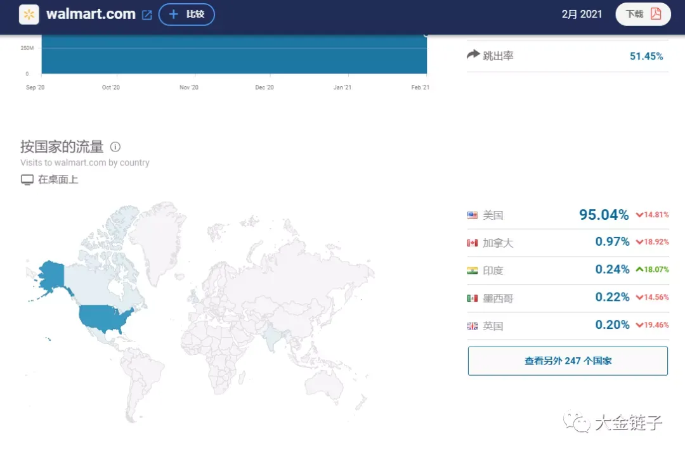Open walmart.com external link icon
The width and height of the screenshot is (685, 453).
(147, 15)
